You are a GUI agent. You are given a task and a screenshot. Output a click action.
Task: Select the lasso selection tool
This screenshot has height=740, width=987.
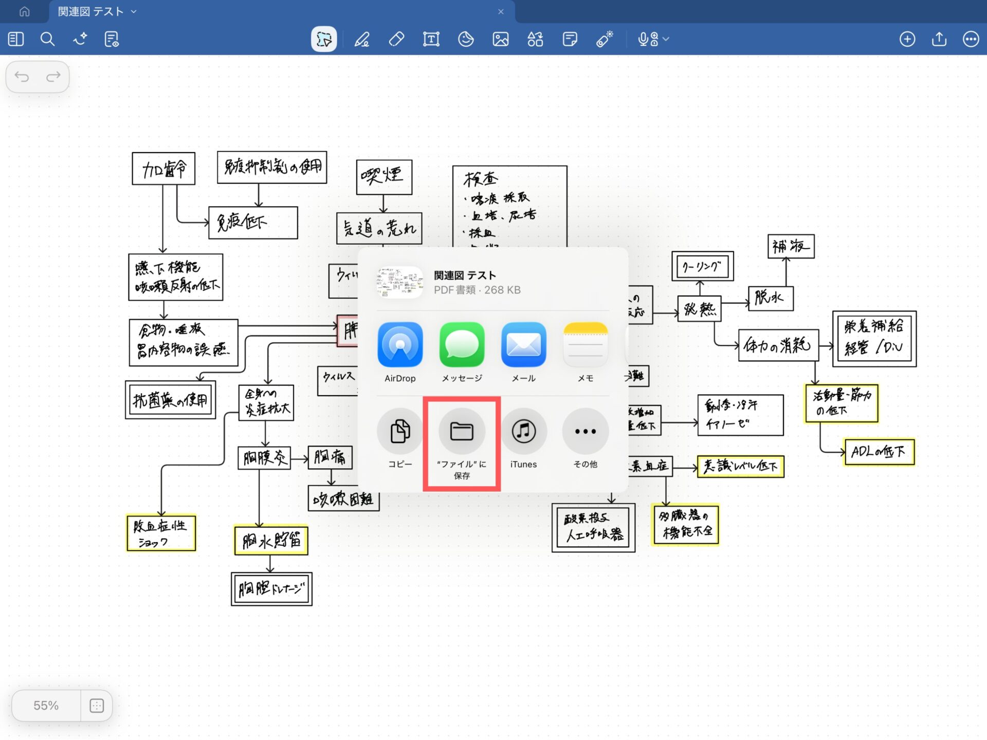point(324,39)
